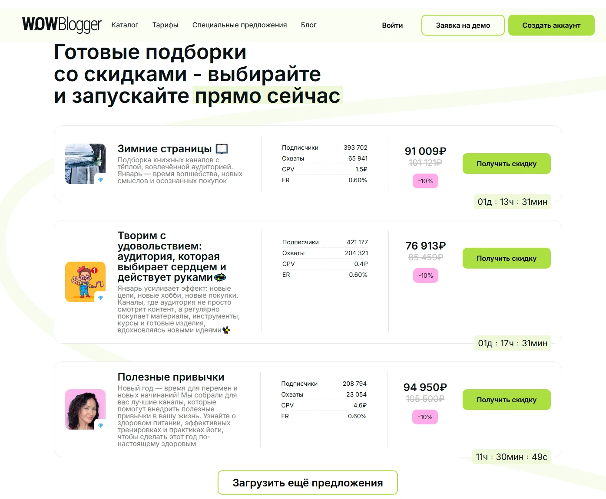Screen dimensions: 606x499
Task: Open Специальные предложения page
Action: click(239, 25)
